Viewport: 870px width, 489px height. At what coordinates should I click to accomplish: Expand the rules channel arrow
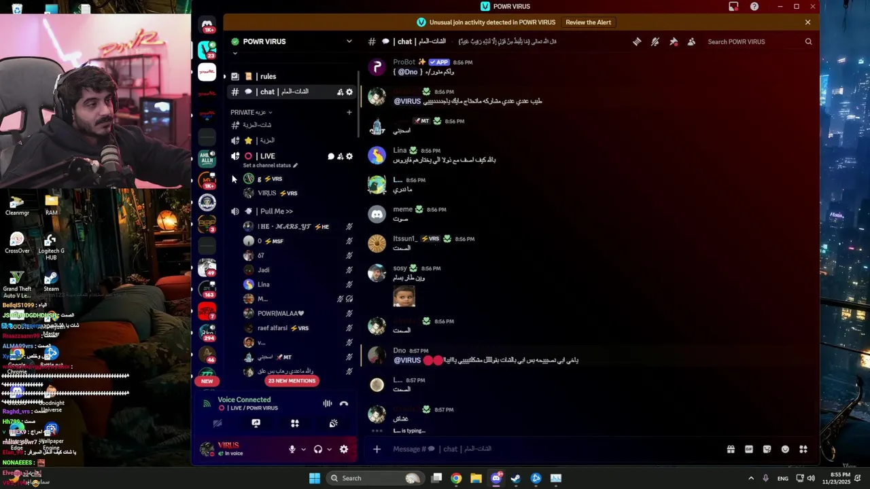coord(225,76)
